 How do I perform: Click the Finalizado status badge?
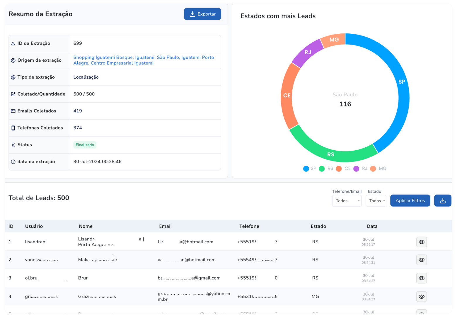85,145
